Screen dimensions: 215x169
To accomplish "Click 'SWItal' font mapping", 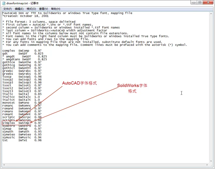I will point(24,94).
